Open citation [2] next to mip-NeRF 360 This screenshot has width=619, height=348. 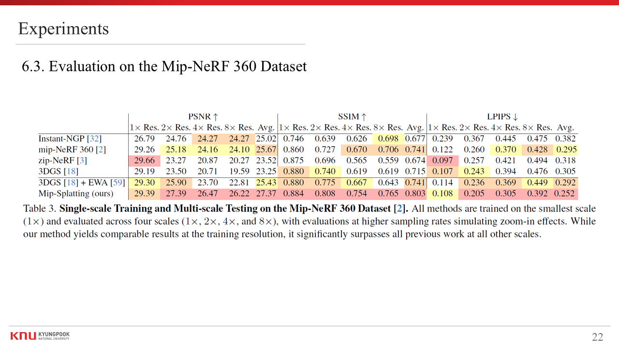tap(100, 150)
